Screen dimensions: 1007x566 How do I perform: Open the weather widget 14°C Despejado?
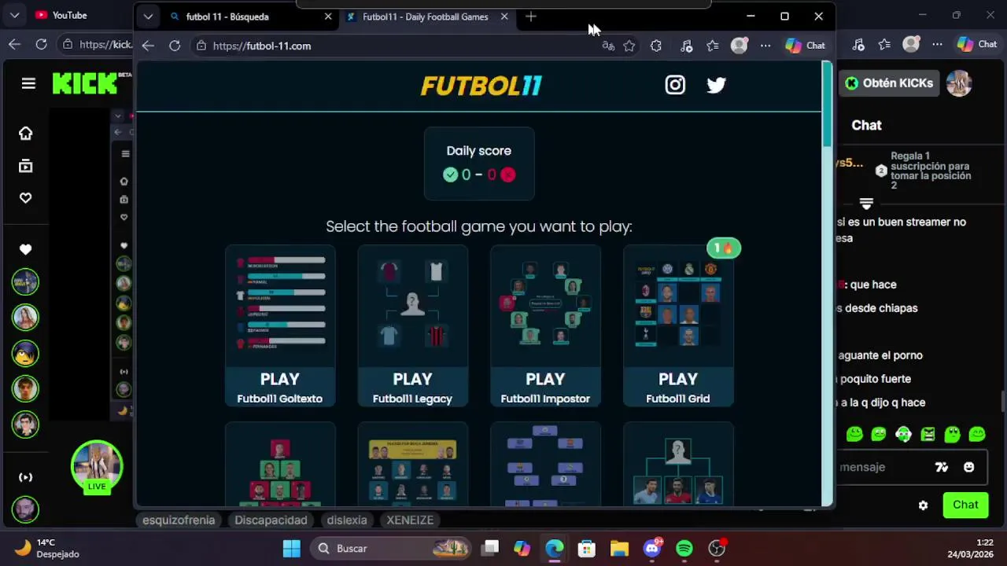[x=47, y=548]
